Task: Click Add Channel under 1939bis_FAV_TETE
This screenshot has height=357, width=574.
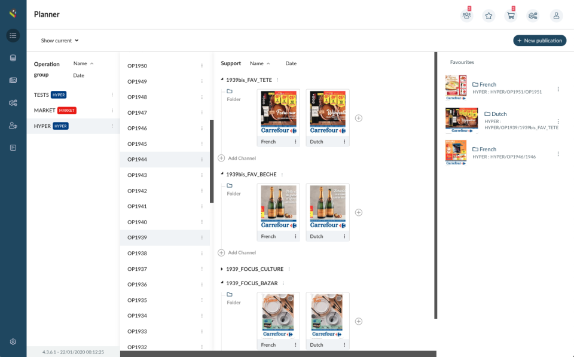Action: pos(238,158)
